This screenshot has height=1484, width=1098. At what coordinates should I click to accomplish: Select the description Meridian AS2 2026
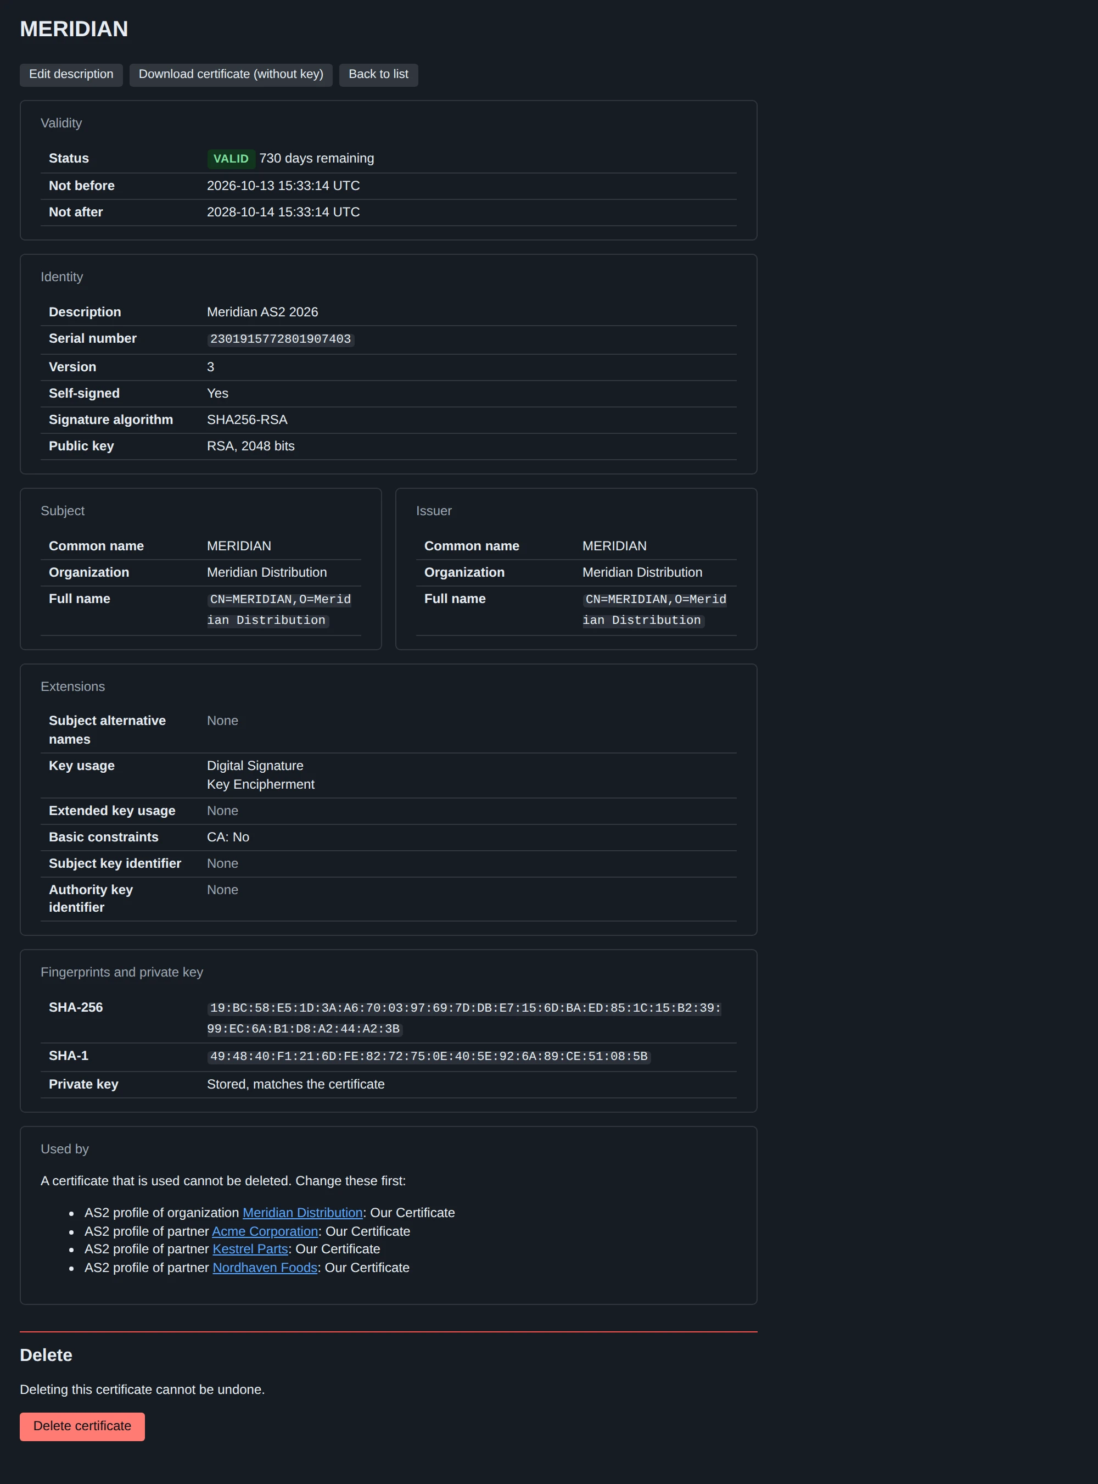pos(262,312)
